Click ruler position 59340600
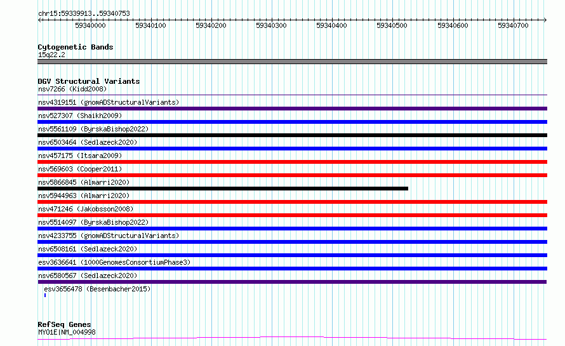 pos(453,25)
